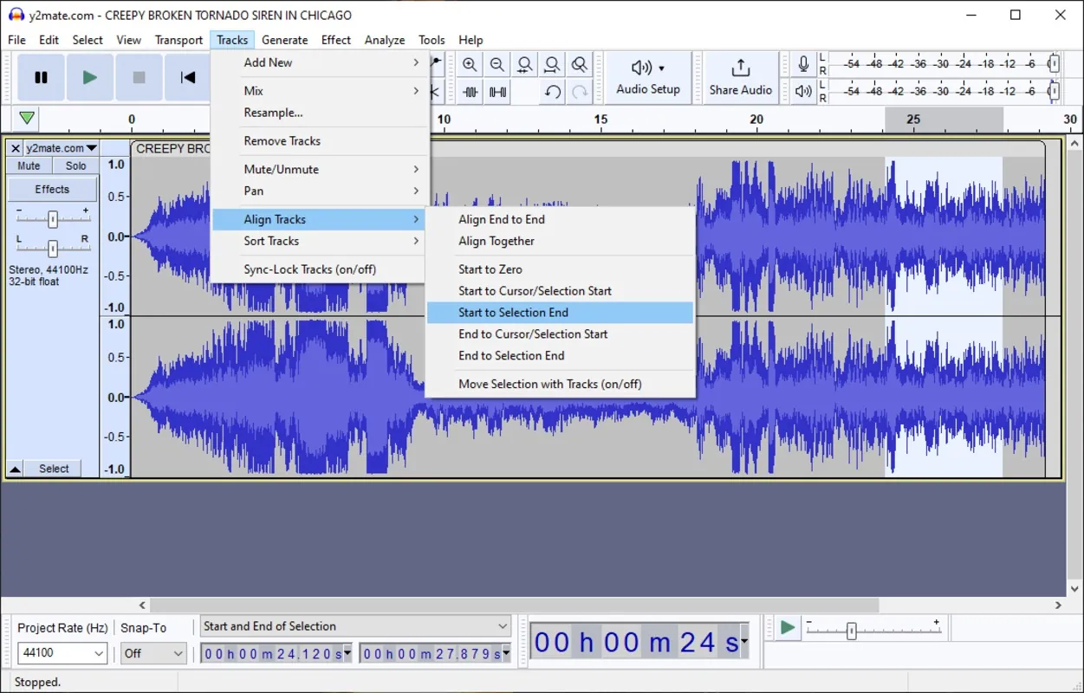Click the Zoom Out magnifier icon
1084x693 pixels.
click(497, 65)
